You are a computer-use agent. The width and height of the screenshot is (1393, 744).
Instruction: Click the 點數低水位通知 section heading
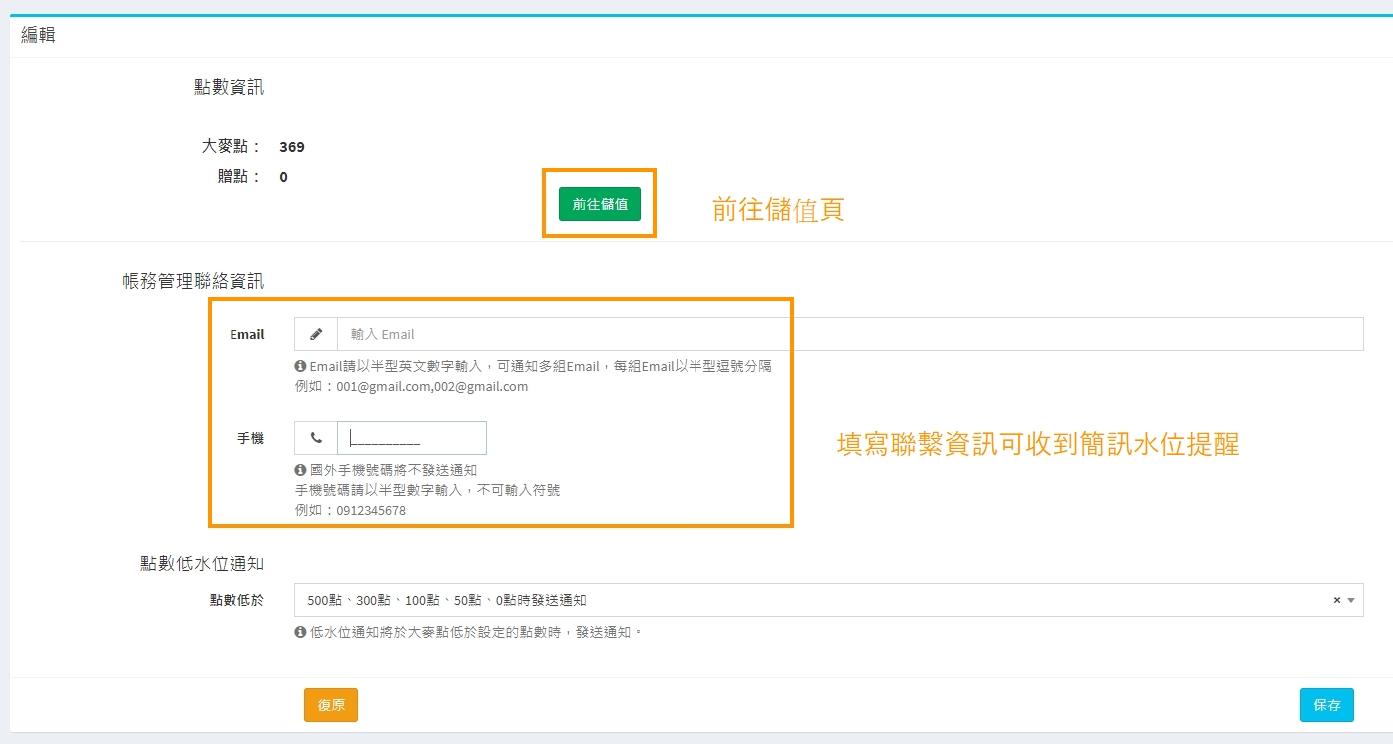202,563
